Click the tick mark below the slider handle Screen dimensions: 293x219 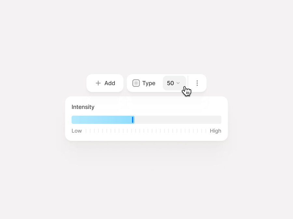pos(132,131)
